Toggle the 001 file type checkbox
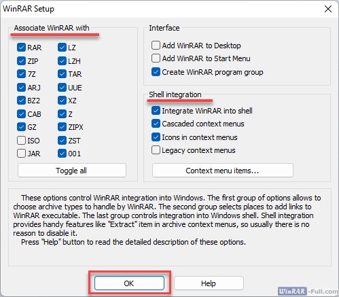This screenshot has height=297, width=339. (62, 154)
